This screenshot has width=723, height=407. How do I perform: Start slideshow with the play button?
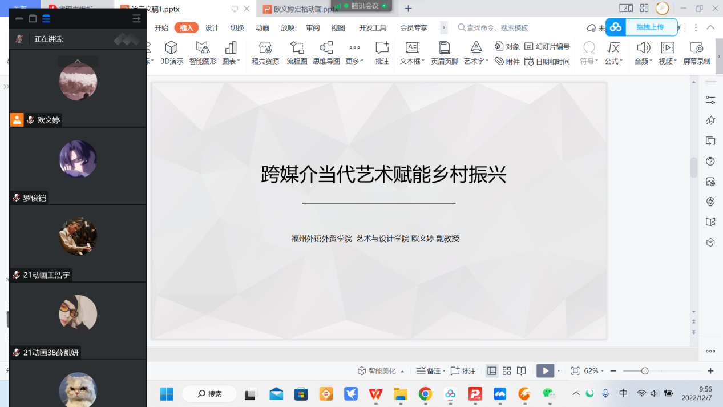(x=545, y=371)
